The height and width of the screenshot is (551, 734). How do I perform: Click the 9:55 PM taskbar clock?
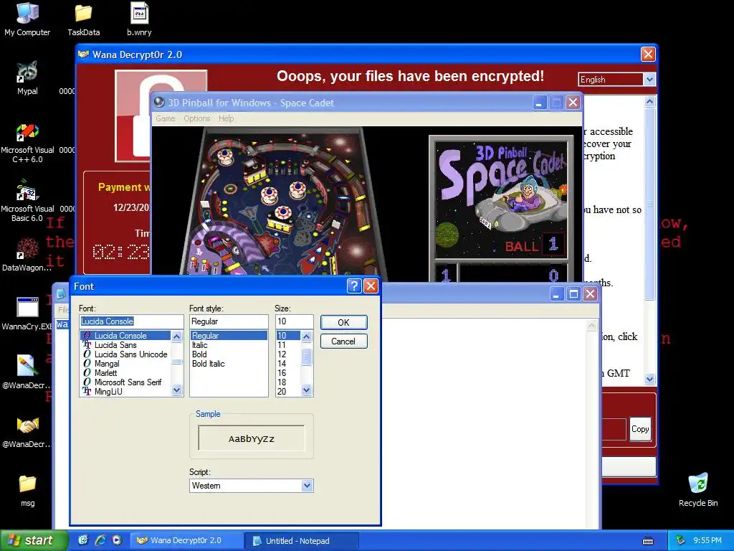707,541
